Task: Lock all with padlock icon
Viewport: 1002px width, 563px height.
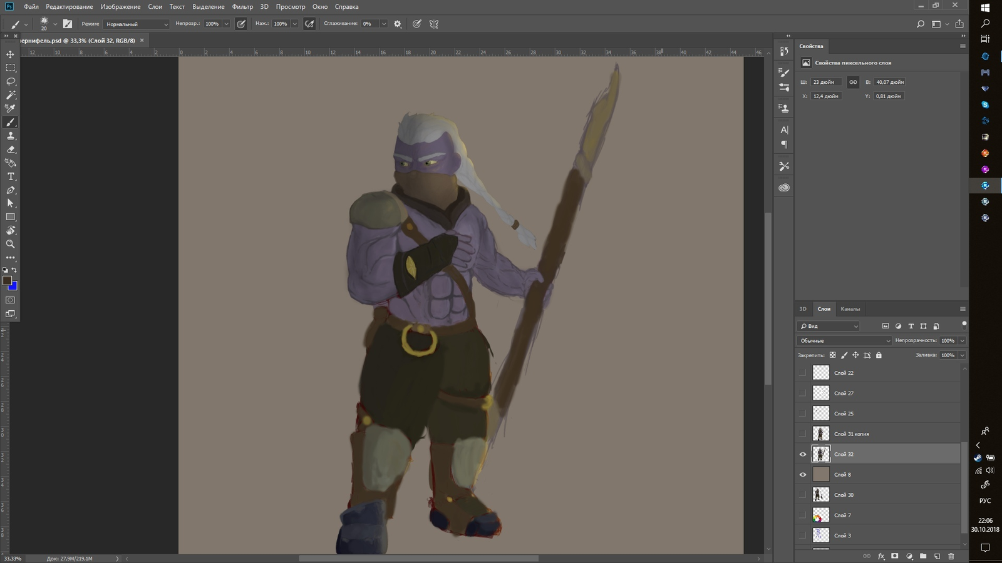Action: pyautogui.click(x=879, y=355)
